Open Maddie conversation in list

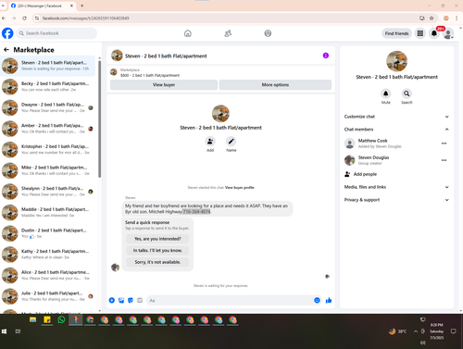pos(48,213)
